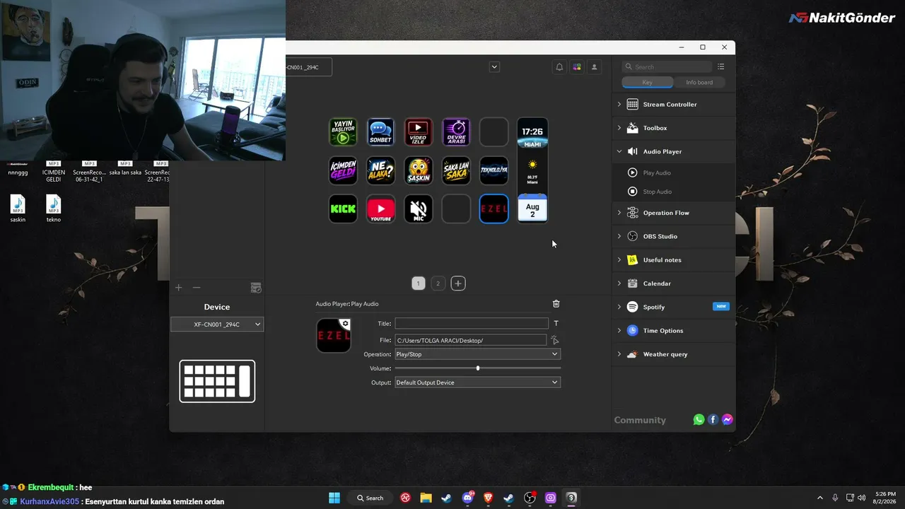Screen dimensions: 905x509
Task: Adjust the Volume slider
Action: [477, 368]
